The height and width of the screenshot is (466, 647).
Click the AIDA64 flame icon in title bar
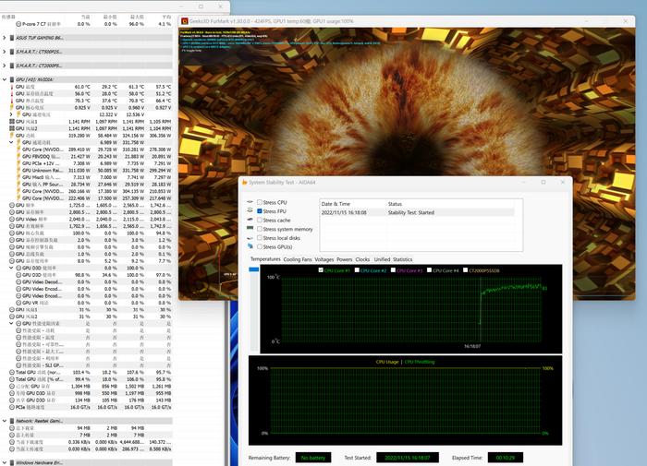(244, 183)
